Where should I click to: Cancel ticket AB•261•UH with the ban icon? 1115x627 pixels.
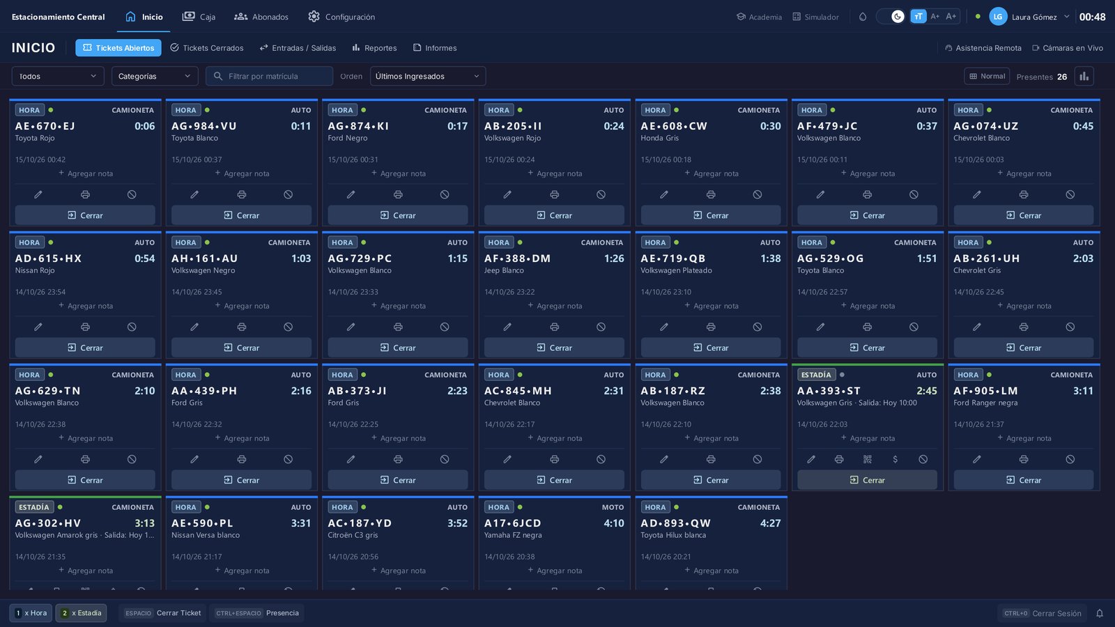[x=1070, y=327]
